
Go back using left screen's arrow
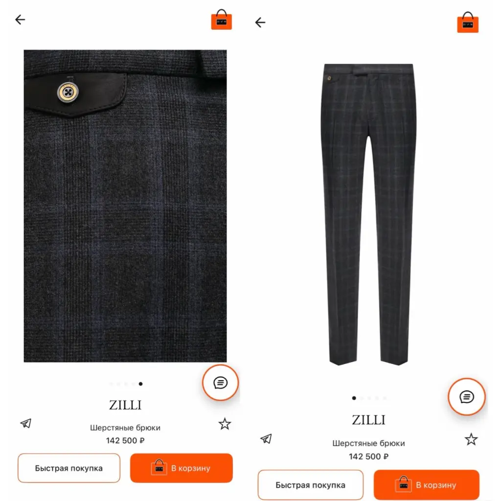coord(20,20)
